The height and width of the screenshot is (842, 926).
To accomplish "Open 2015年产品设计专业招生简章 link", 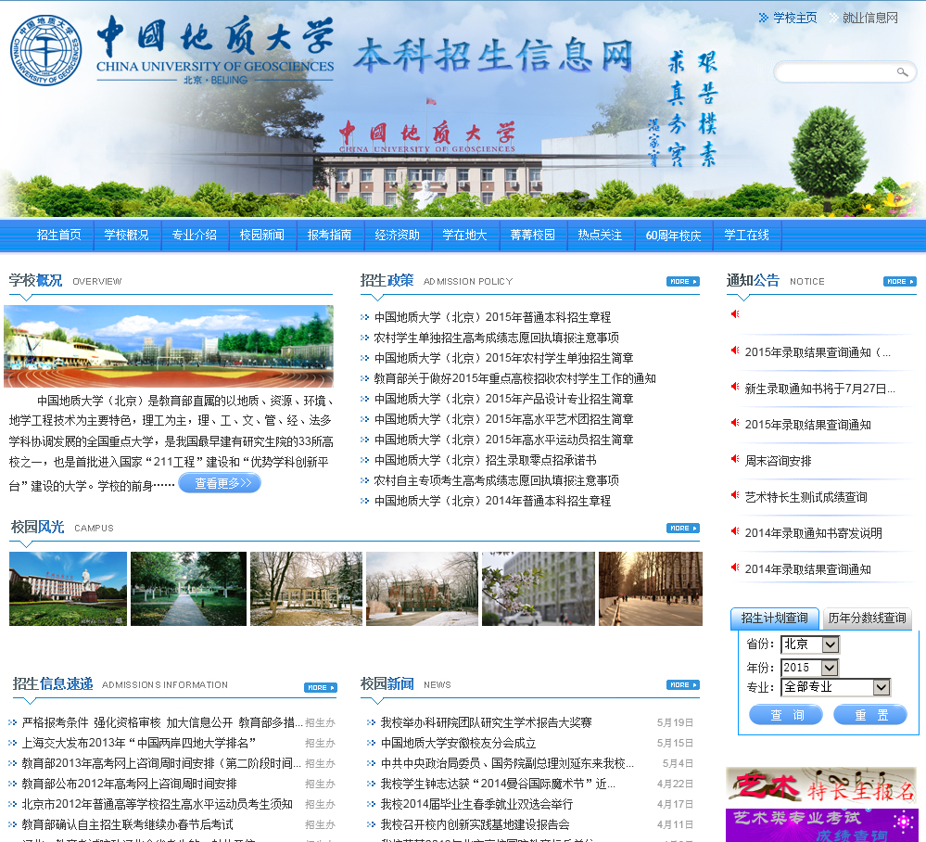I will (503, 399).
